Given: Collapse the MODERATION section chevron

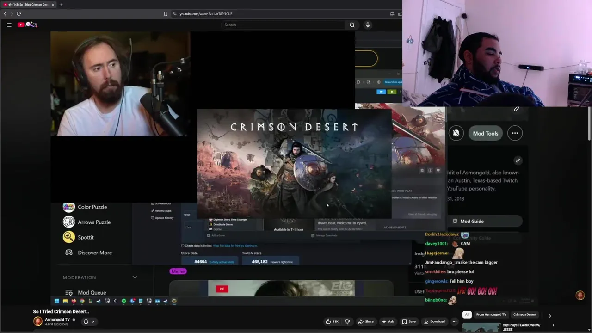Looking at the screenshot, I should 135,277.
